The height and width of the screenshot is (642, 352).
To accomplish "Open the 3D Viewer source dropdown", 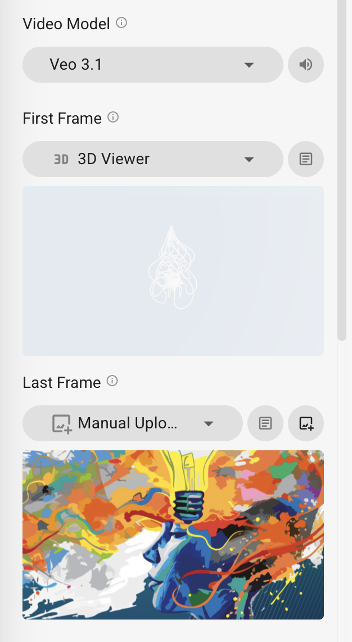I will (153, 159).
